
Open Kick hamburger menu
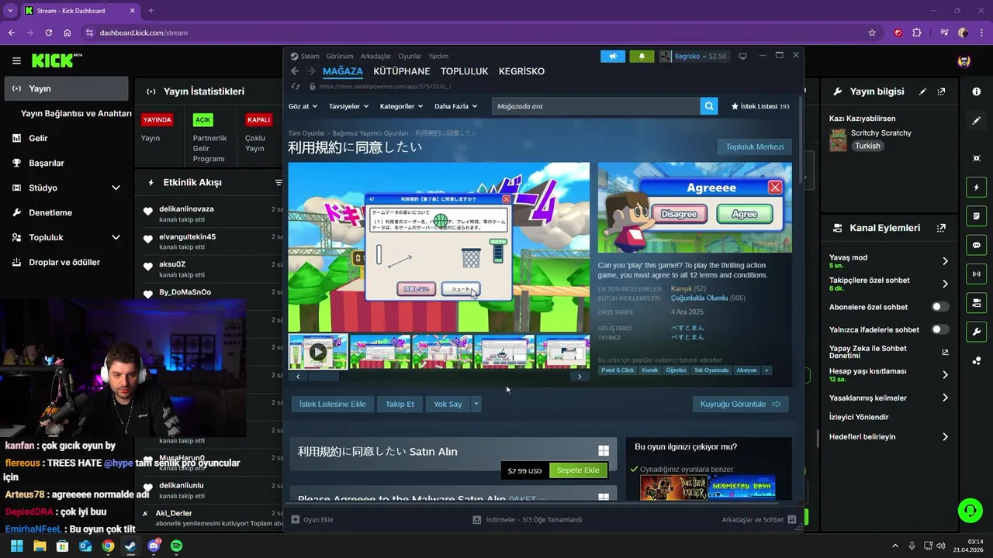[16, 60]
